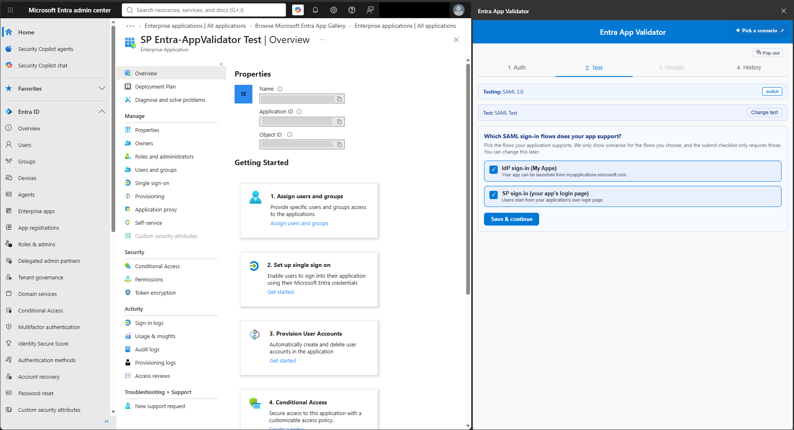The width and height of the screenshot is (794, 430).
Task: Click the Overview page vertical scrollbar
Action: [468, 179]
